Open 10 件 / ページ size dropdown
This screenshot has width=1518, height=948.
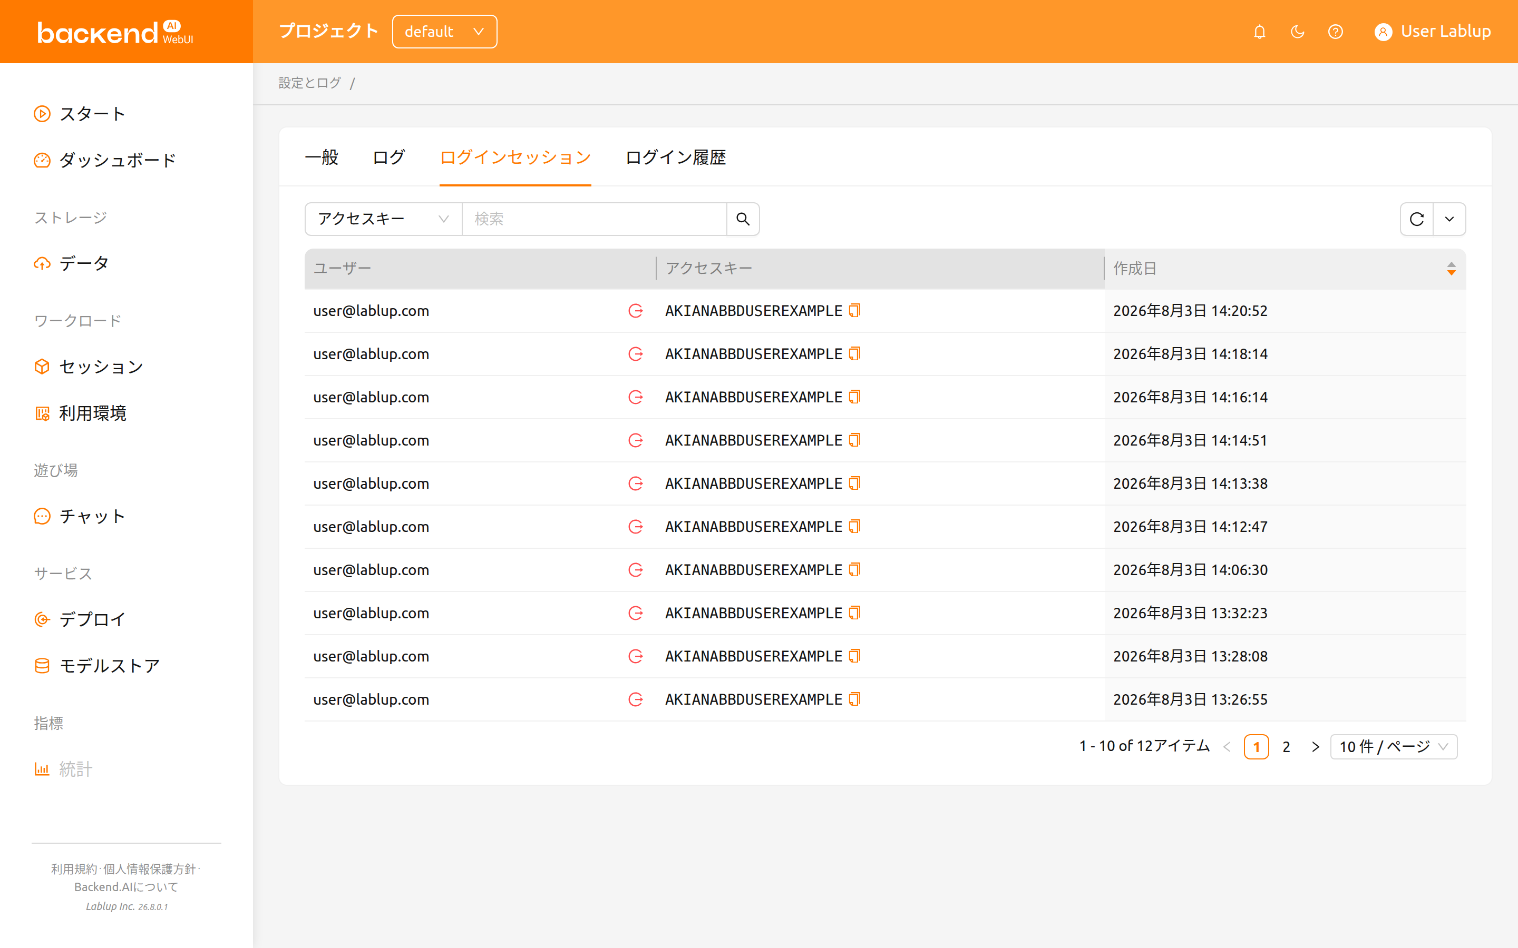(x=1394, y=747)
